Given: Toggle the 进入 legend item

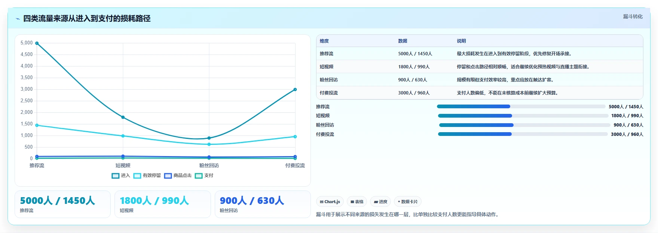Looking at the screenshot, I should click(x=121, y=175).
